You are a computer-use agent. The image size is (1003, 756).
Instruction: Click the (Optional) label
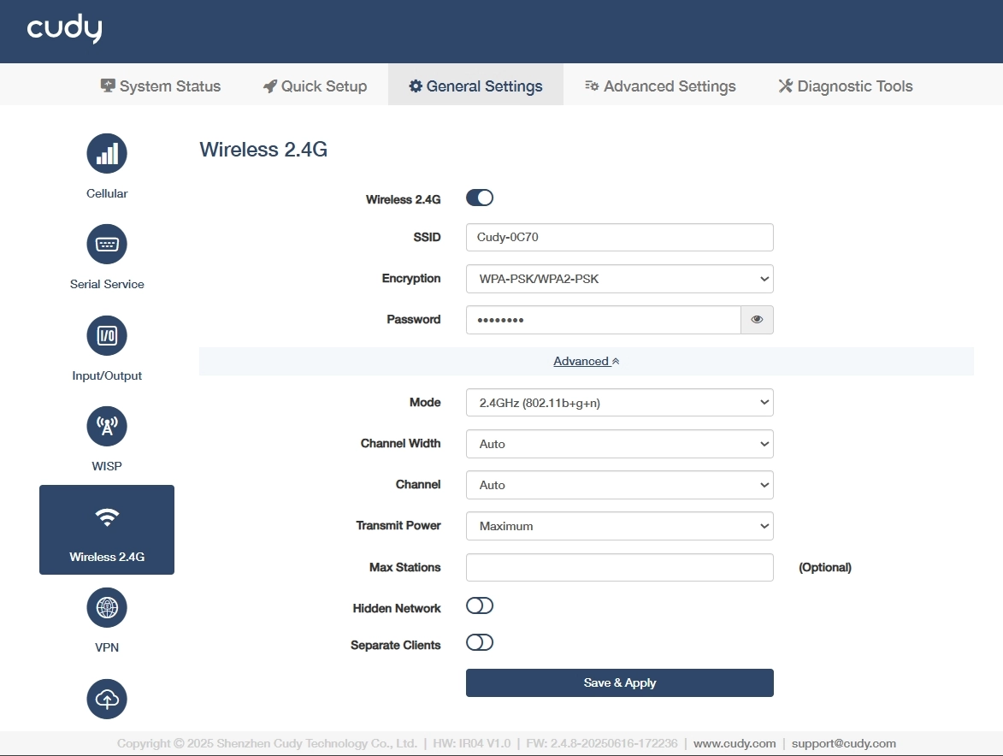coord(824,567)
